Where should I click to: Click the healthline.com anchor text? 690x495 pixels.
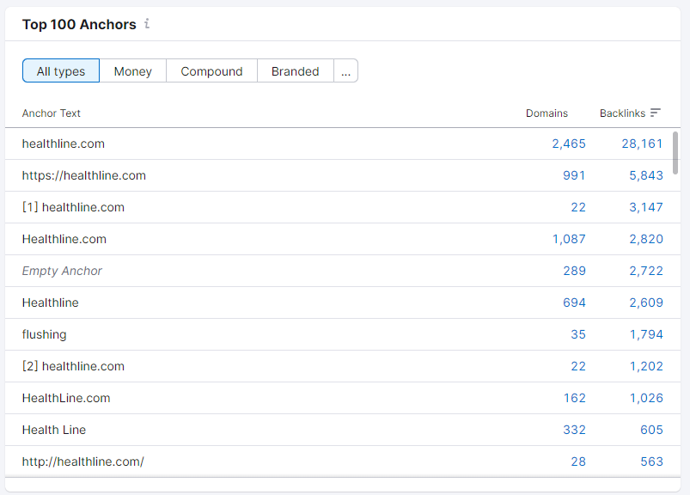coord(64,144)
